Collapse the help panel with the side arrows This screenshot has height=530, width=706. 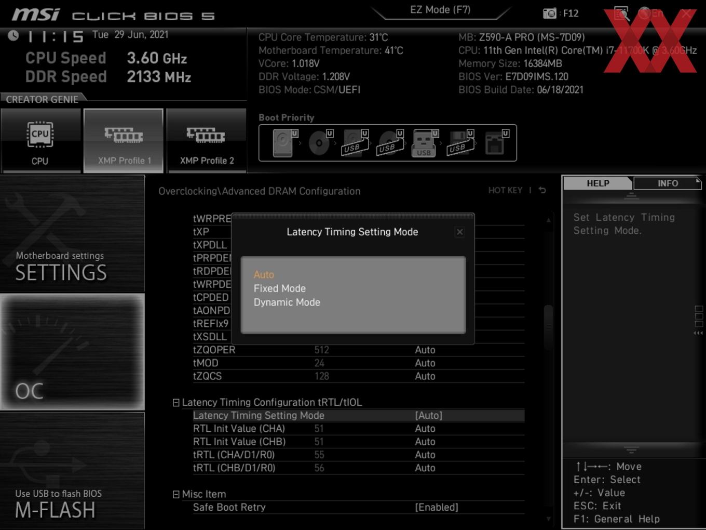tap(699, 333)
